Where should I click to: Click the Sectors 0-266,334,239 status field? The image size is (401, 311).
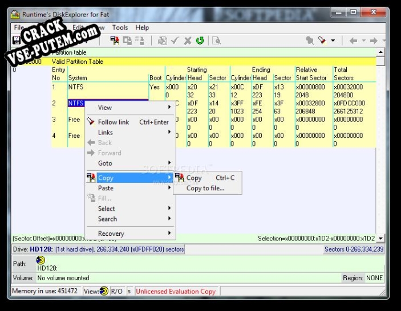(x=354, y=249)
